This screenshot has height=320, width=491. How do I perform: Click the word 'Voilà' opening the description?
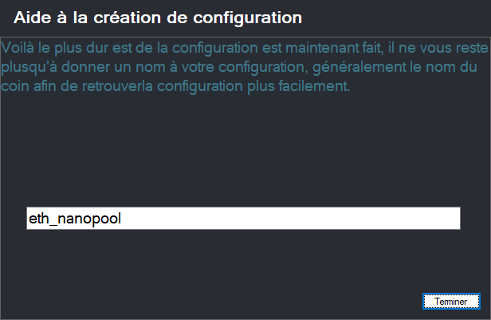tap(18, 48)
